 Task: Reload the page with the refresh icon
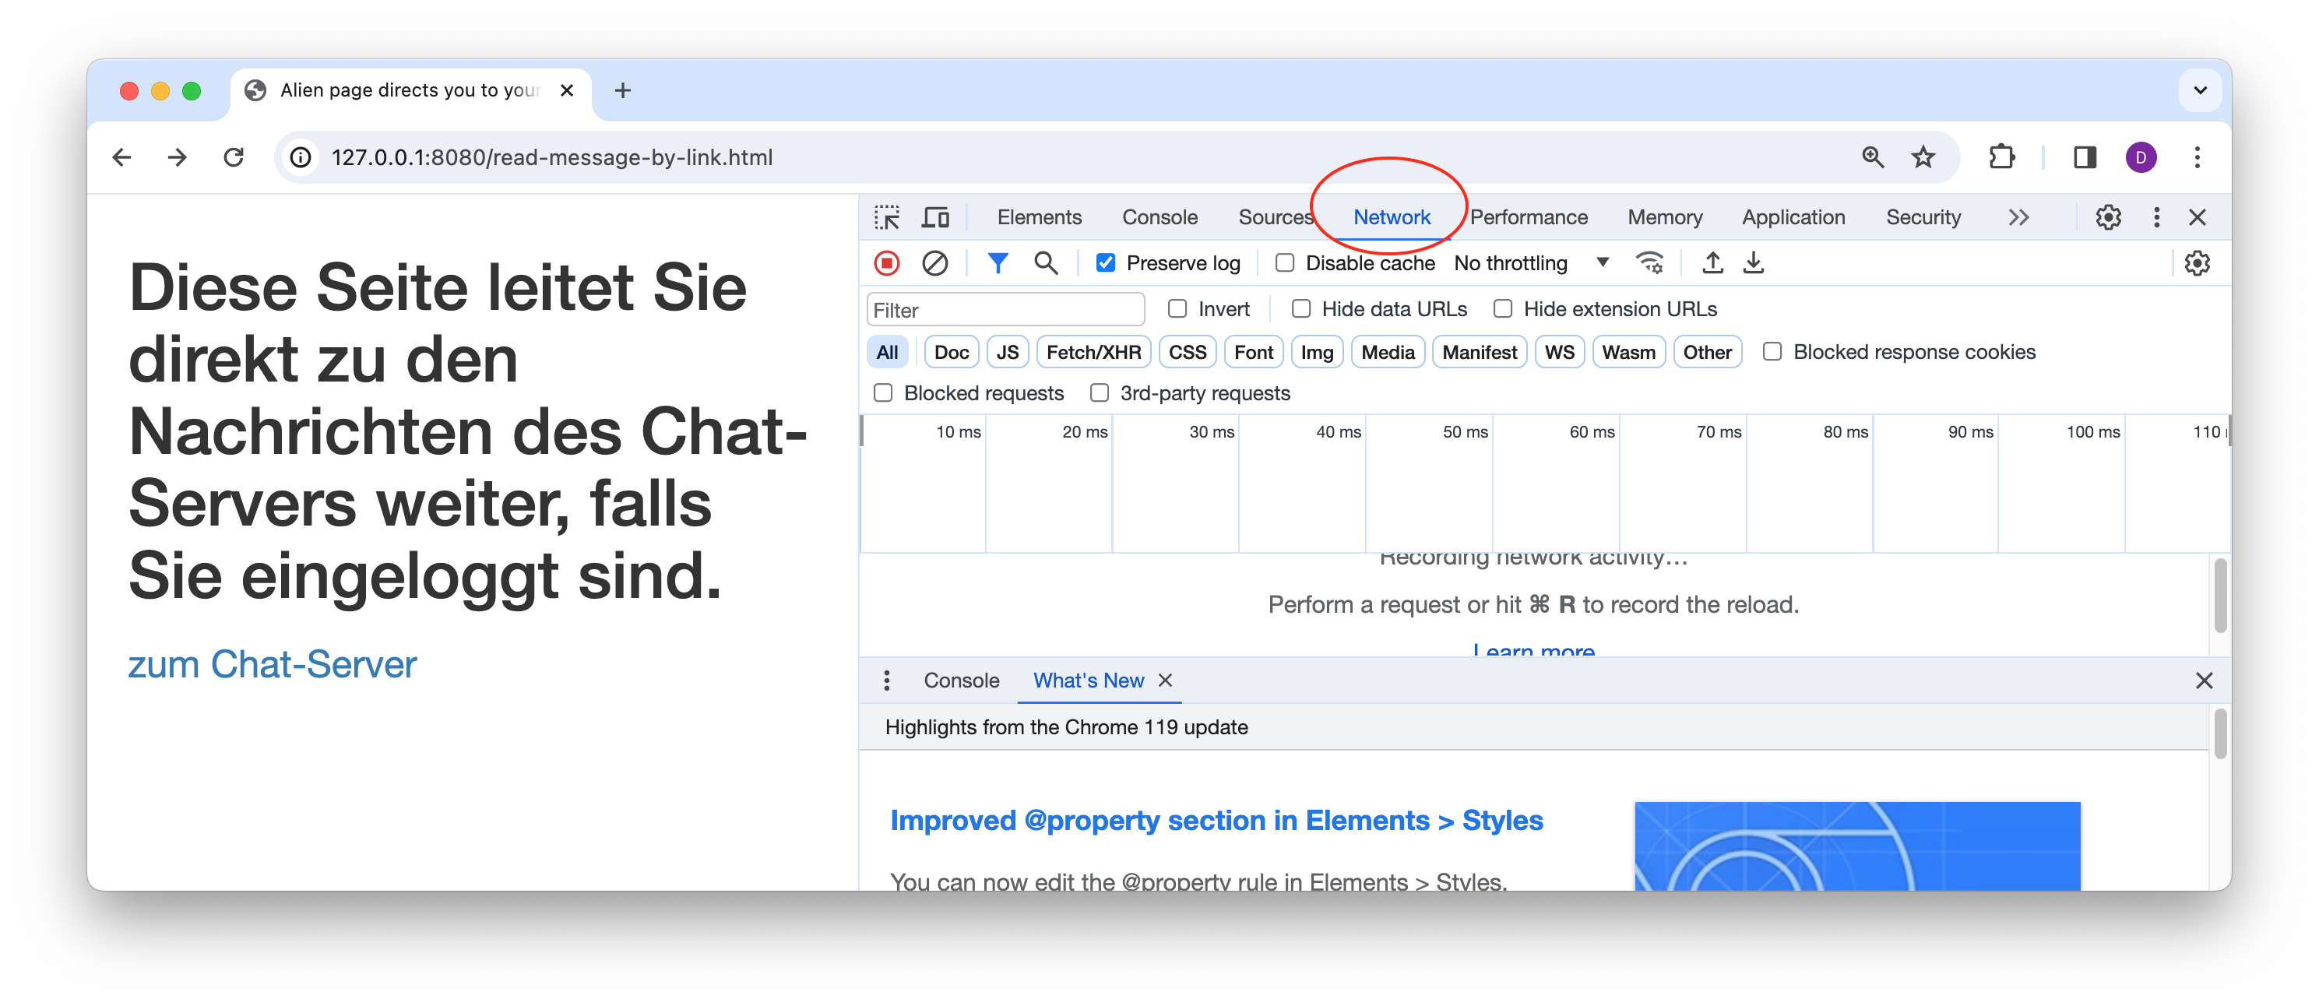click(x=233, y=157)
